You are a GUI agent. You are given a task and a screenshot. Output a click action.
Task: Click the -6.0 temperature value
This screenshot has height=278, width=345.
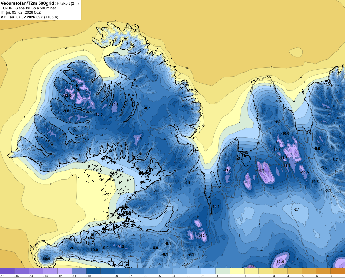[94, 235]
